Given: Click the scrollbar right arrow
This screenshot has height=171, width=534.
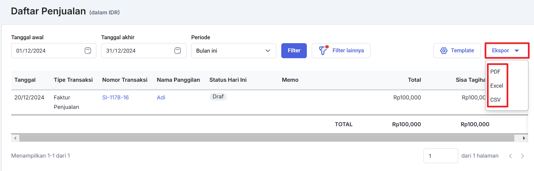Looking at the screenshot, I should 524,138.
